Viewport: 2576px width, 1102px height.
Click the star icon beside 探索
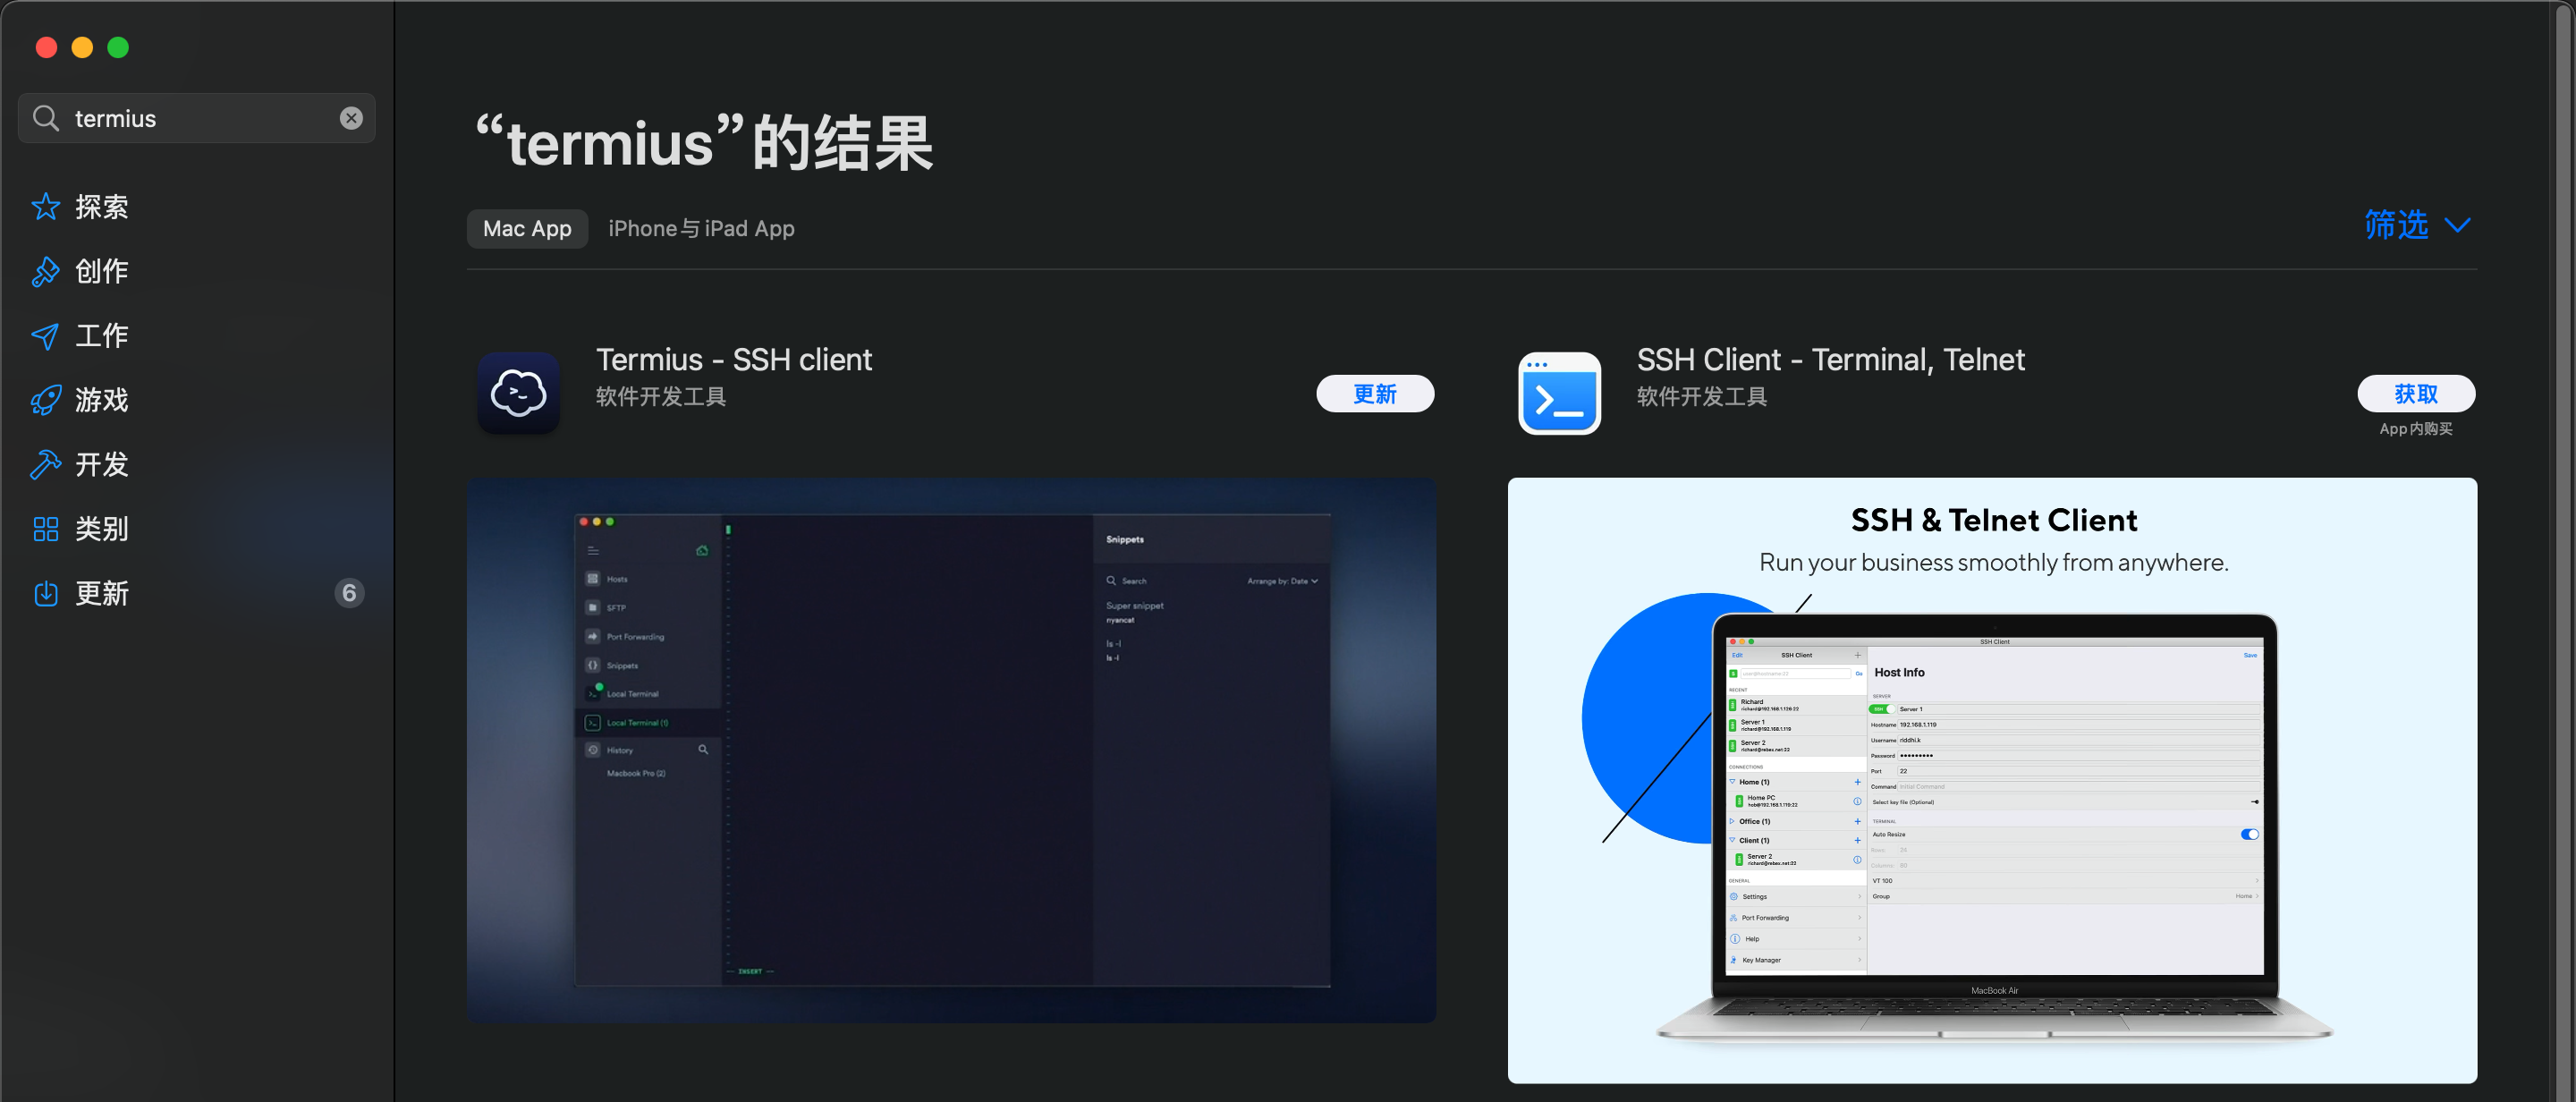[x=46, y=207]
